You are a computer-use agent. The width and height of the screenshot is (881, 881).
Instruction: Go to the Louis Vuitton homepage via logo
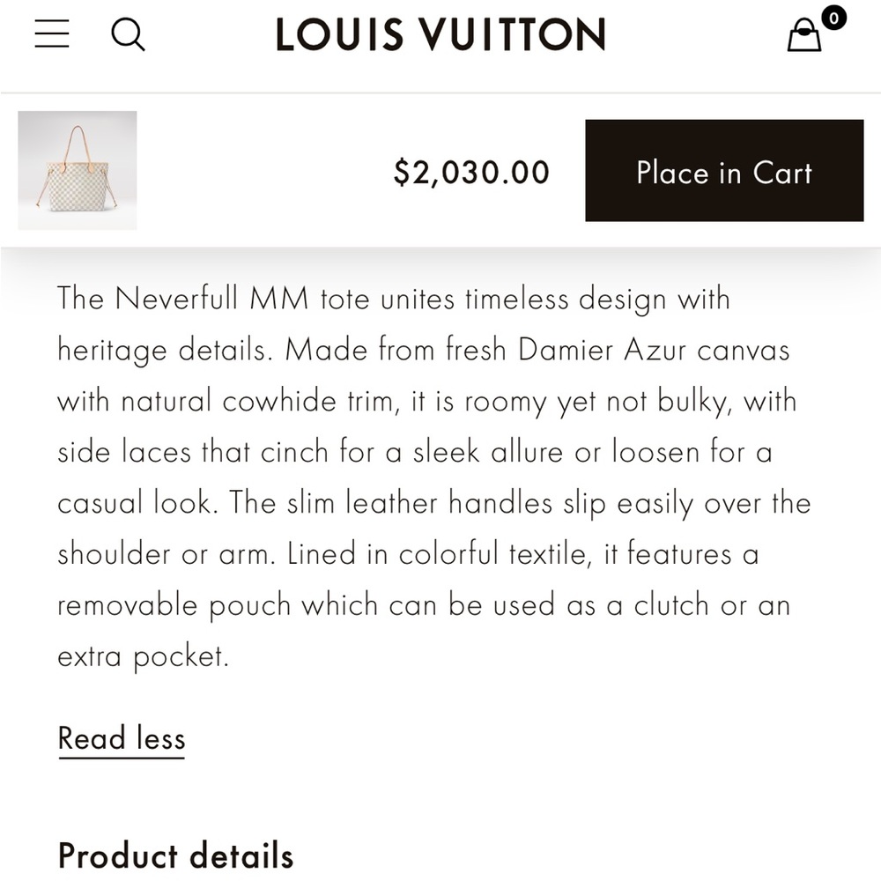coord(440,33)
